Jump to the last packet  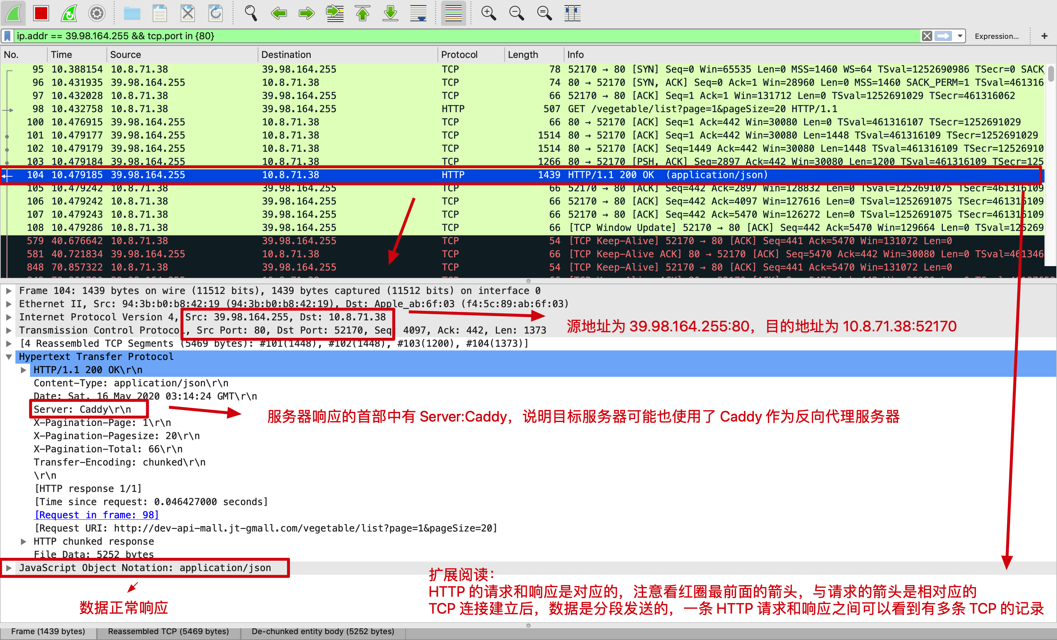391,13
